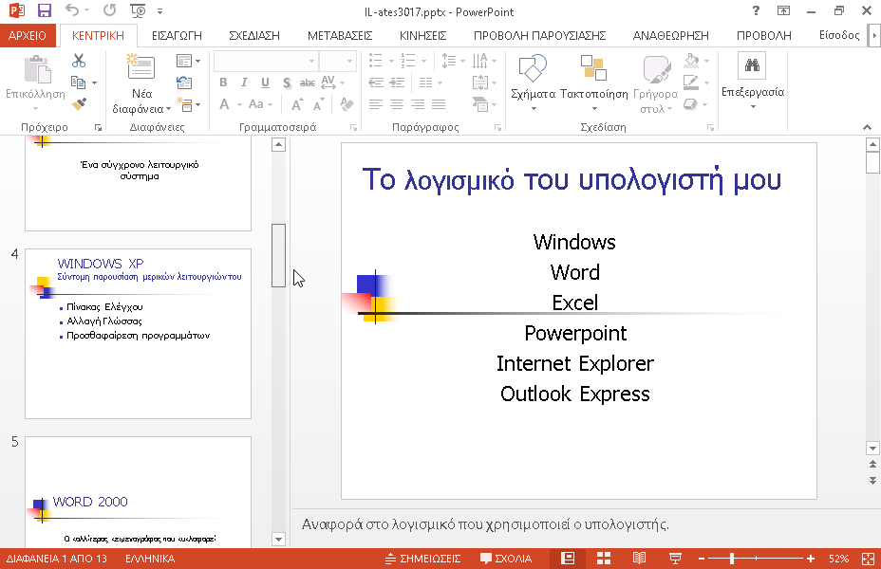Click the zoom in plus button
This screenshot has height=569, width=881.
(x=810, y=559)
